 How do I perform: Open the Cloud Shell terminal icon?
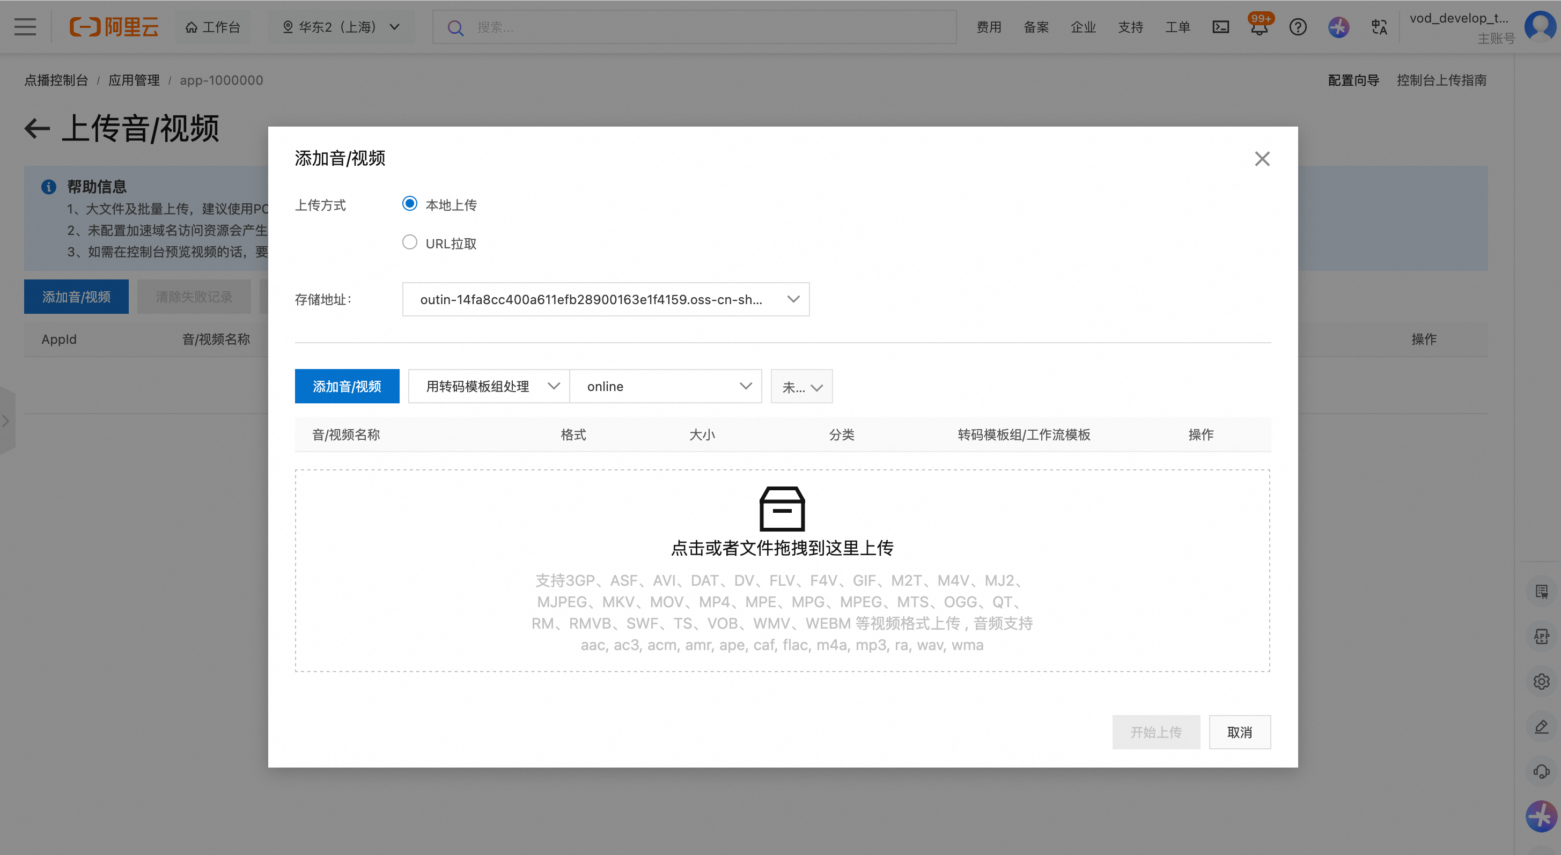(x=1220, y=27)
